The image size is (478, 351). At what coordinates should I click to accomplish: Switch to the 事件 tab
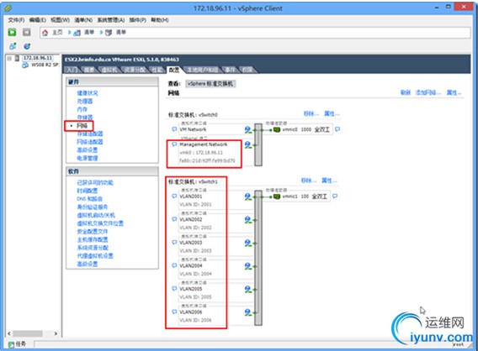coord(230,70)
